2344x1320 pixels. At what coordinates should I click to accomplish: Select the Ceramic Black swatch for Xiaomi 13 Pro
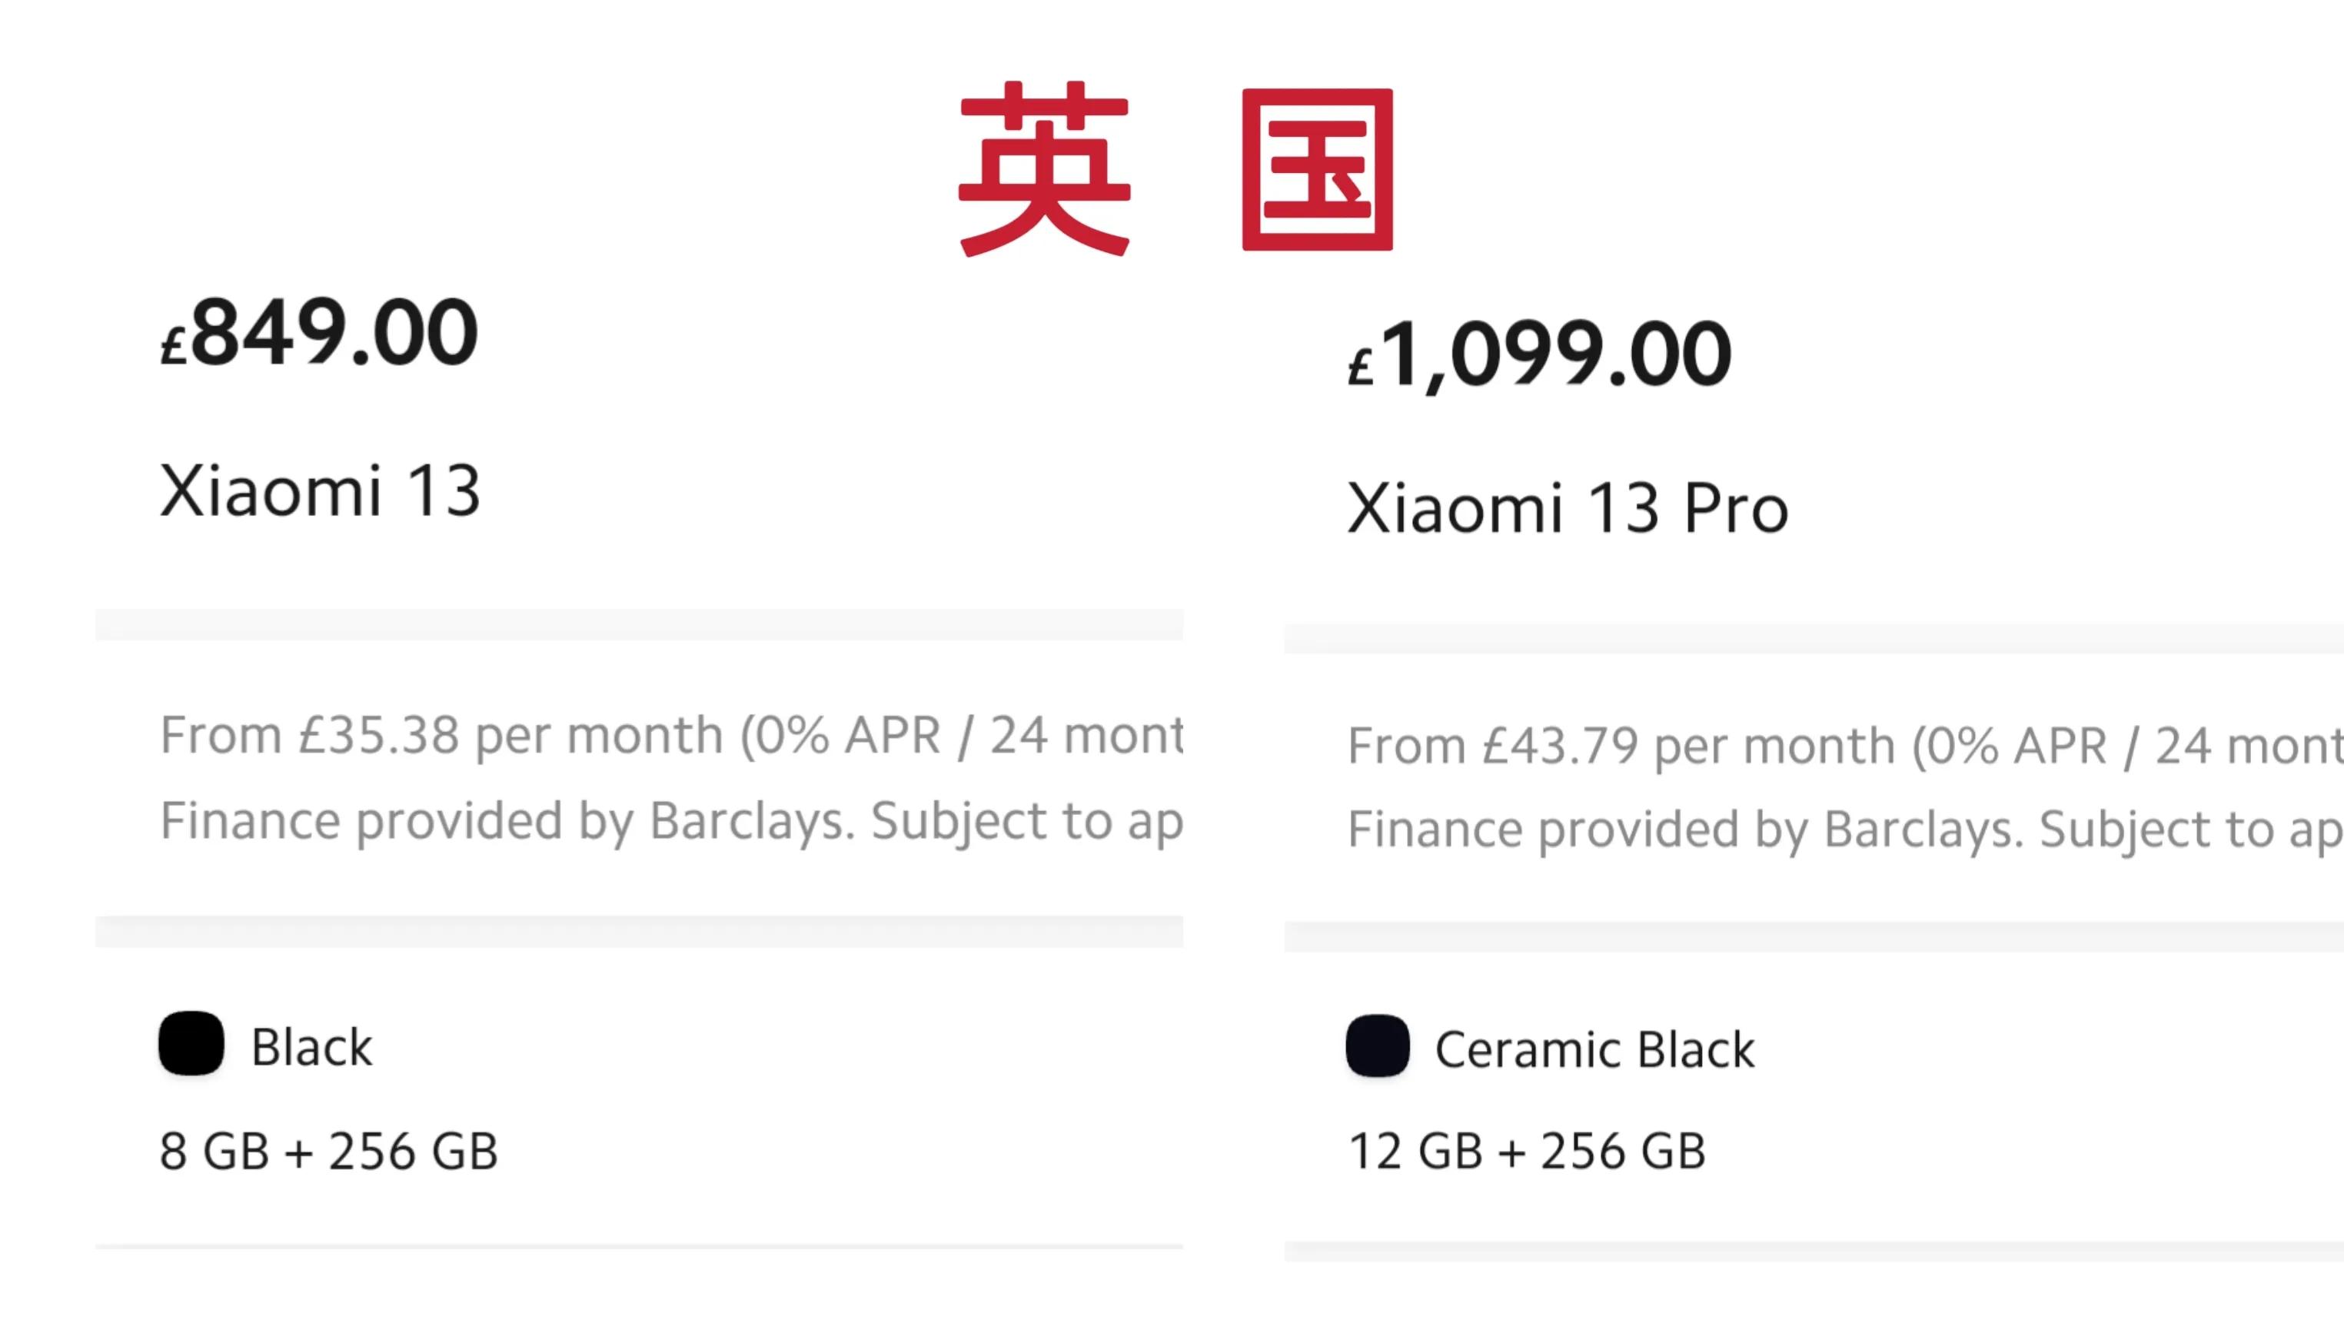[x=1376, y=1048]
